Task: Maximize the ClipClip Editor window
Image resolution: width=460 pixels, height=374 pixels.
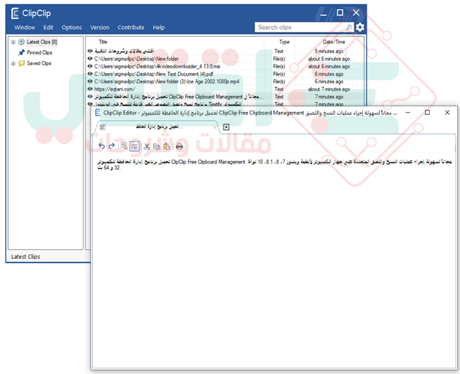Action: (x=427, y=112)
